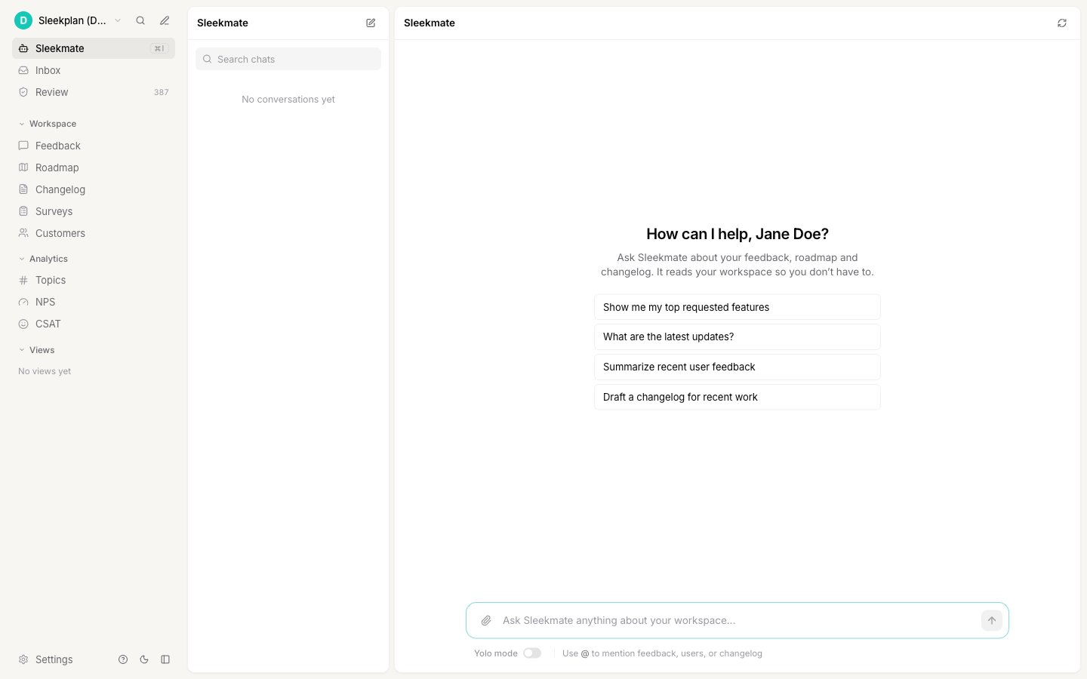This screenshot has width=1087, height=679.
Task: Click the send arrow button
Action: [x=992, y=620]
